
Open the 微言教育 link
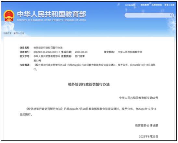click(145, 5)
